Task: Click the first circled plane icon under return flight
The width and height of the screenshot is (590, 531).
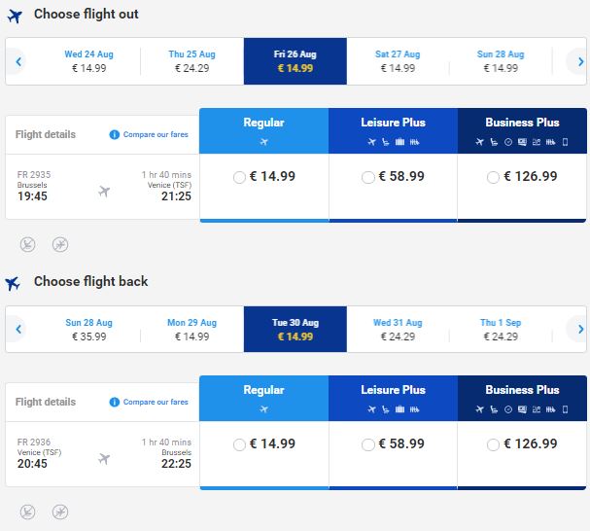Action: [x=28, y=512]
